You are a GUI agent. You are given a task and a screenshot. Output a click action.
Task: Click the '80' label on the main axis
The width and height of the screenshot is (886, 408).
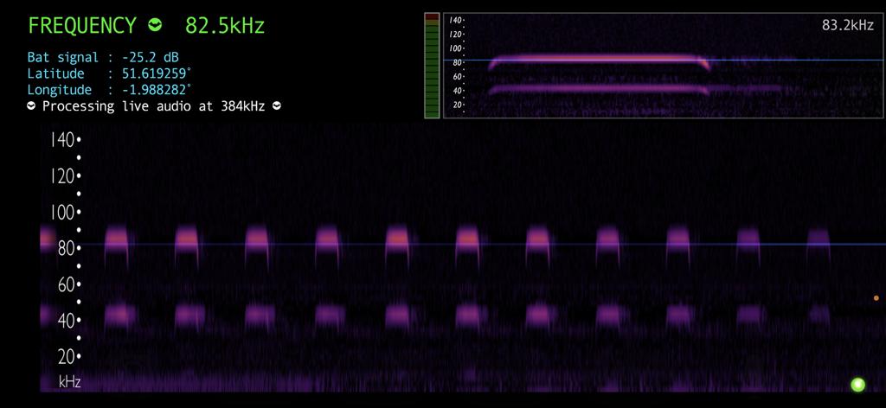coord(66,248)
